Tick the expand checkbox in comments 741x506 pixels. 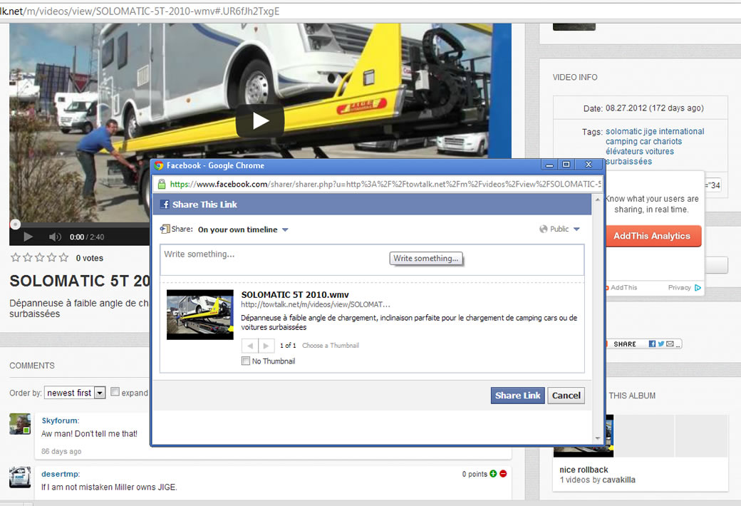click(x=115, y=392)
